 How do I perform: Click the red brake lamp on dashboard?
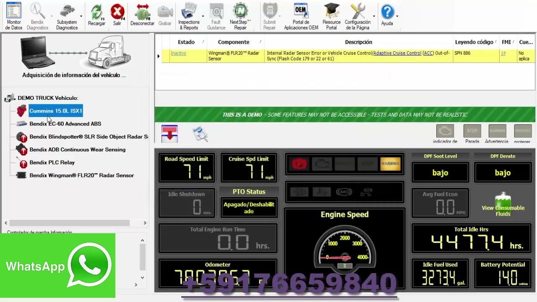click(299, 164)
